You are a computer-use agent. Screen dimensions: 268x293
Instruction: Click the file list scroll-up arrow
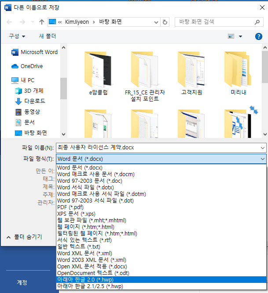point(265,47)
